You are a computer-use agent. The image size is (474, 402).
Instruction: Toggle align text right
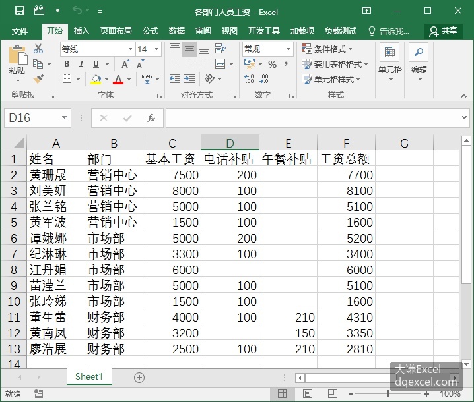(x=204, y=64)
